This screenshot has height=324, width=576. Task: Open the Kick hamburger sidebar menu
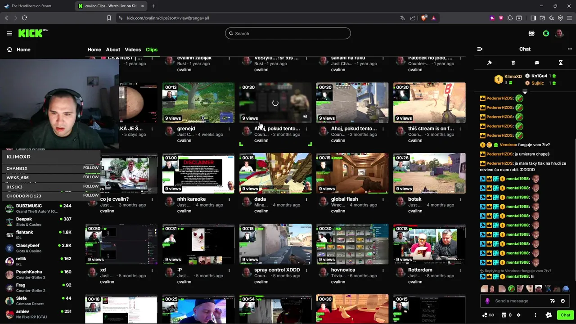[9, 33]
